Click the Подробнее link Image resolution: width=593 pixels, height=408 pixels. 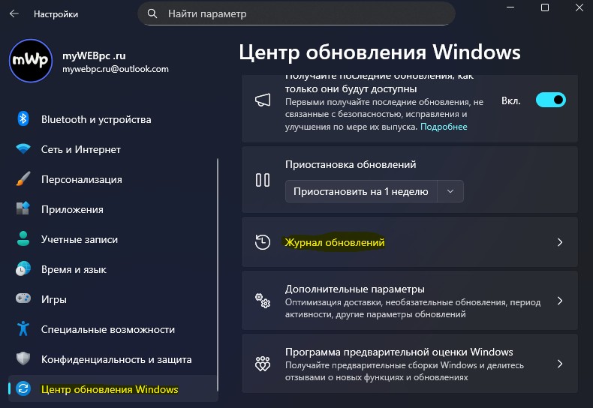click(x=444, y=127)
